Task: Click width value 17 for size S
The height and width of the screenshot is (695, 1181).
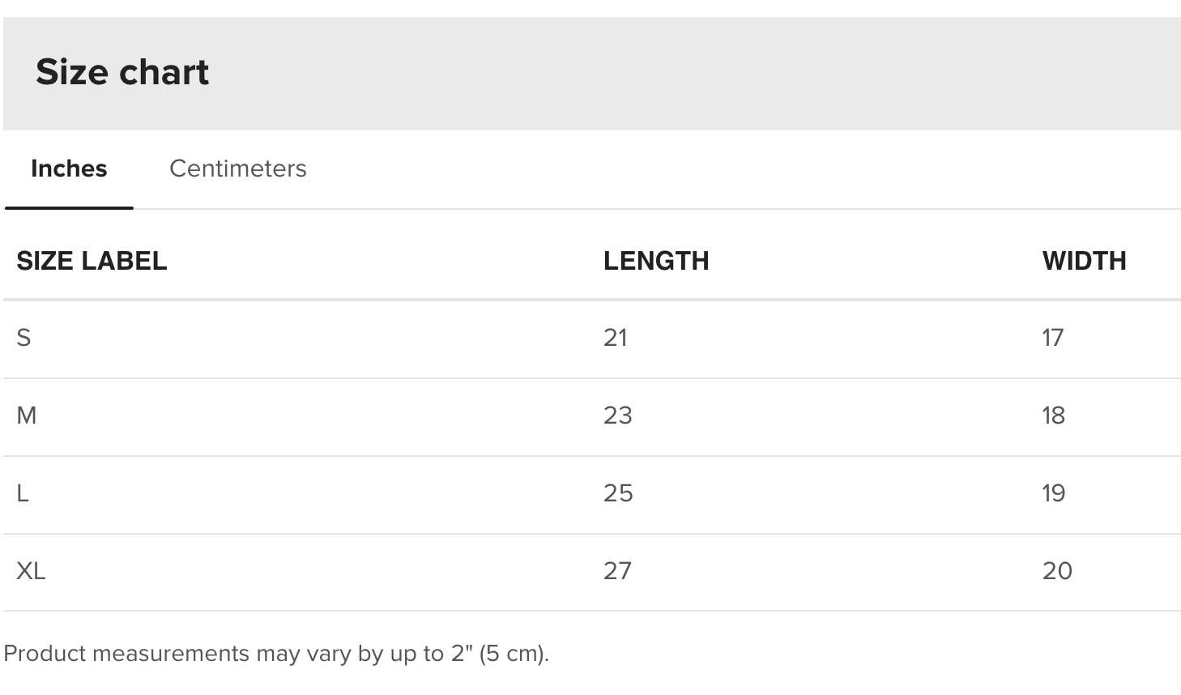Action: click(1053, 338)
